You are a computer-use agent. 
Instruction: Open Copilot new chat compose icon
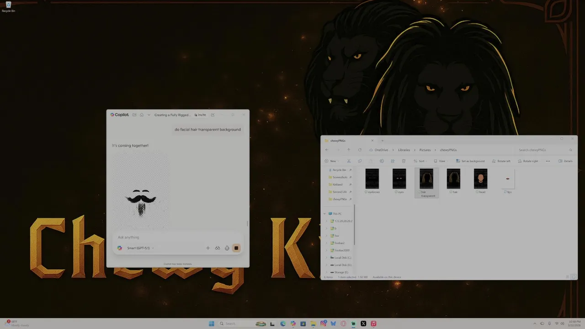[x=213, y=115]
